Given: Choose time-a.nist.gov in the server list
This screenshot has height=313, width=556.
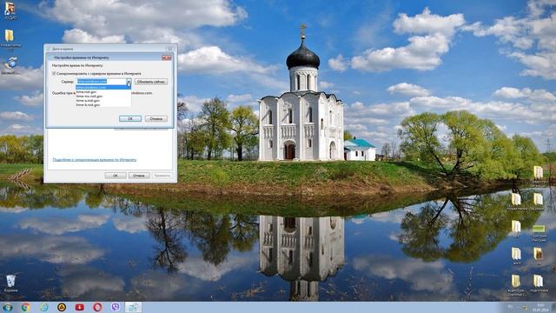Looking at the screenshot, I should tap(103, 101).
